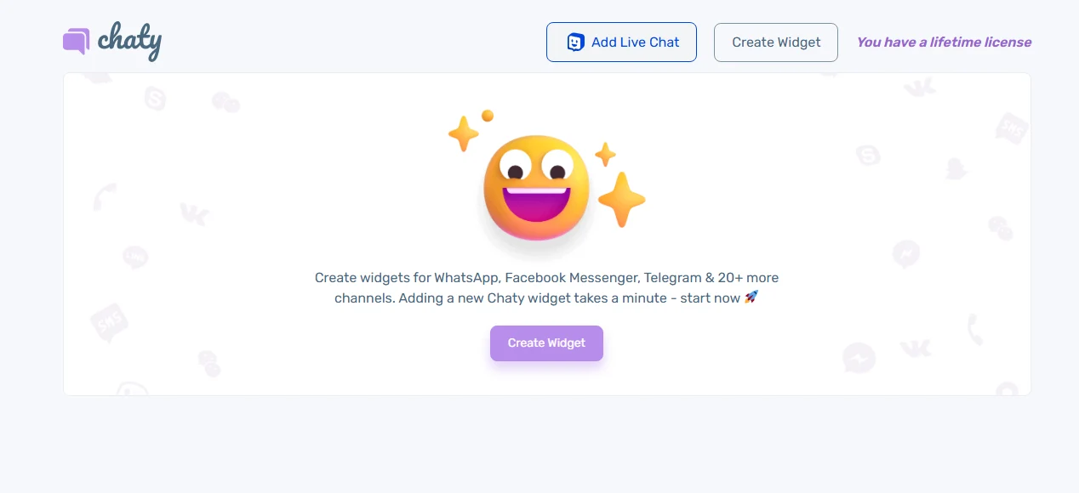The height and width of the screenshot is (493, 1079).
Task: Click the face icon inside Add Live Chat
Action: point(575,42)
